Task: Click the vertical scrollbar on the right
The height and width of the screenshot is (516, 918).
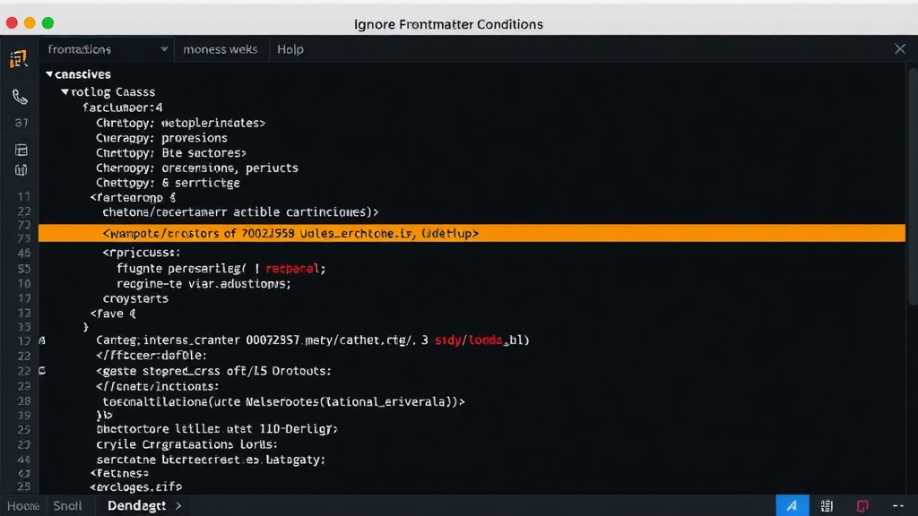Action: coord(912,187)
